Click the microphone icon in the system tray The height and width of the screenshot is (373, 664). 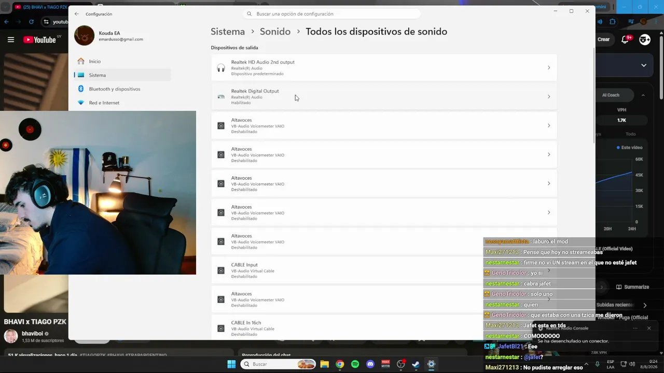click(x=598, y=364)
